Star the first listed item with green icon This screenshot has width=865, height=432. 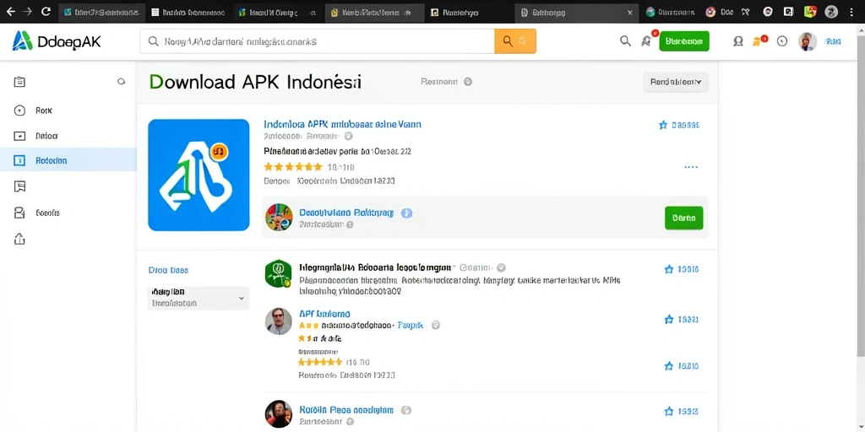(x=669, y=269)
